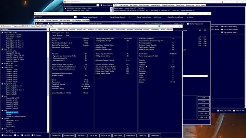Collapse the Karynnai system node

[2, 119]
